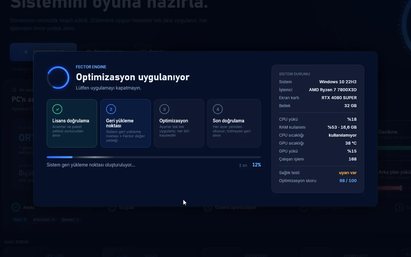Click the '%18' CPU yükü value

pyautogui.click(x=352, y=119)
